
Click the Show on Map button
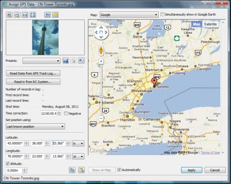coord(102,170)
